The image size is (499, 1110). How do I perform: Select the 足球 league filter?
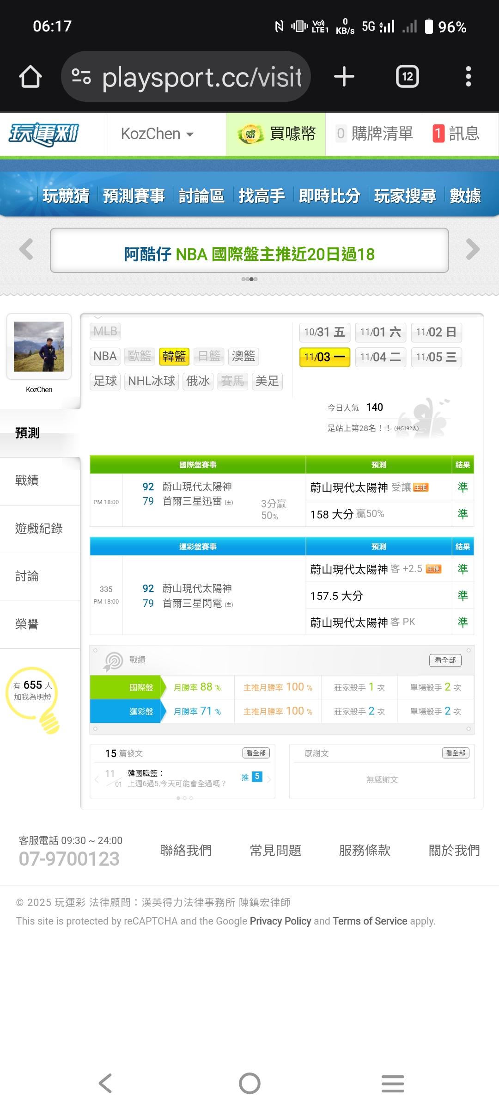coord(105,381)
